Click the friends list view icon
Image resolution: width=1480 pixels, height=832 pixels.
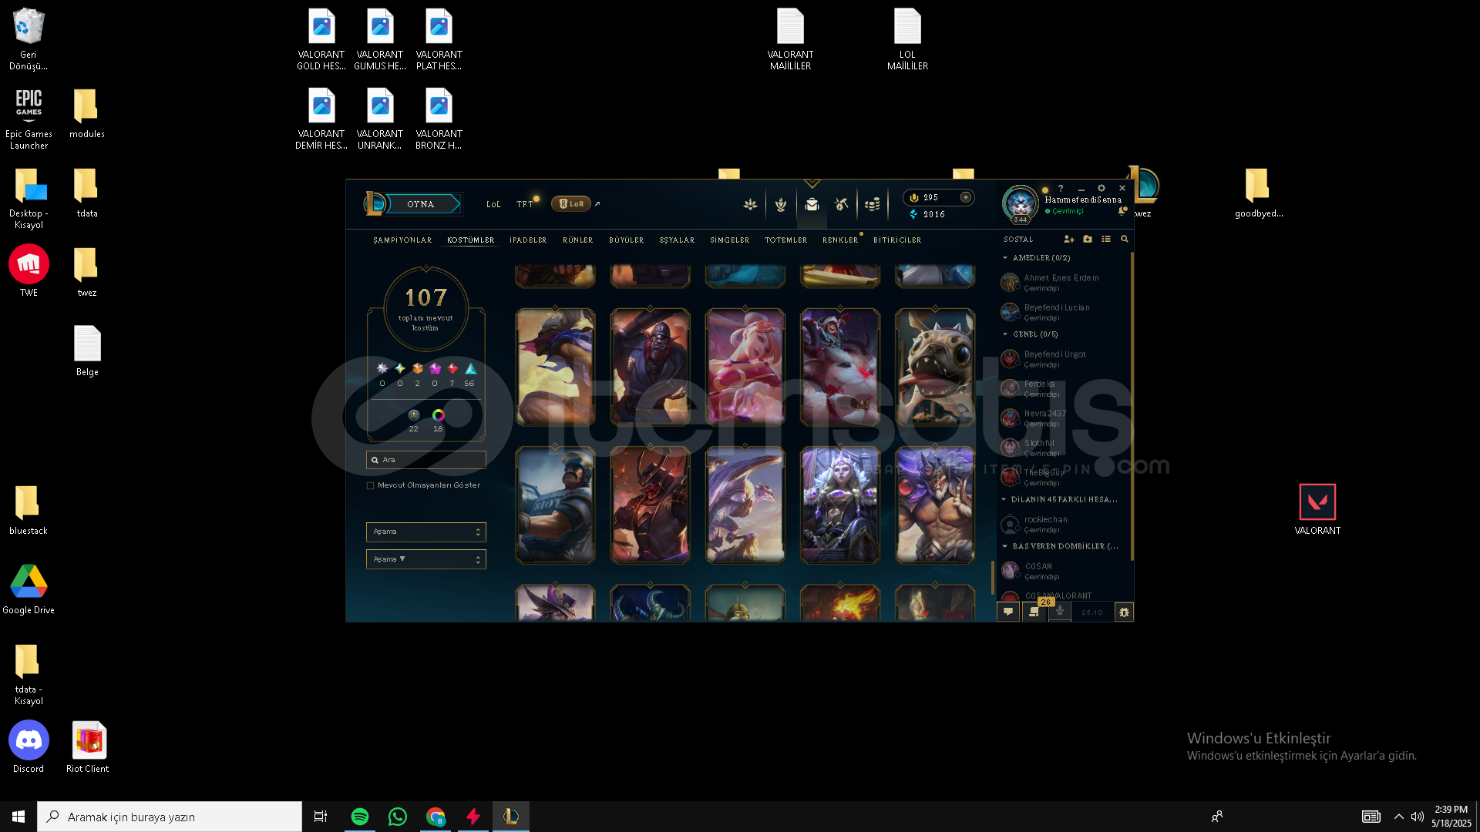point(1106,239)
